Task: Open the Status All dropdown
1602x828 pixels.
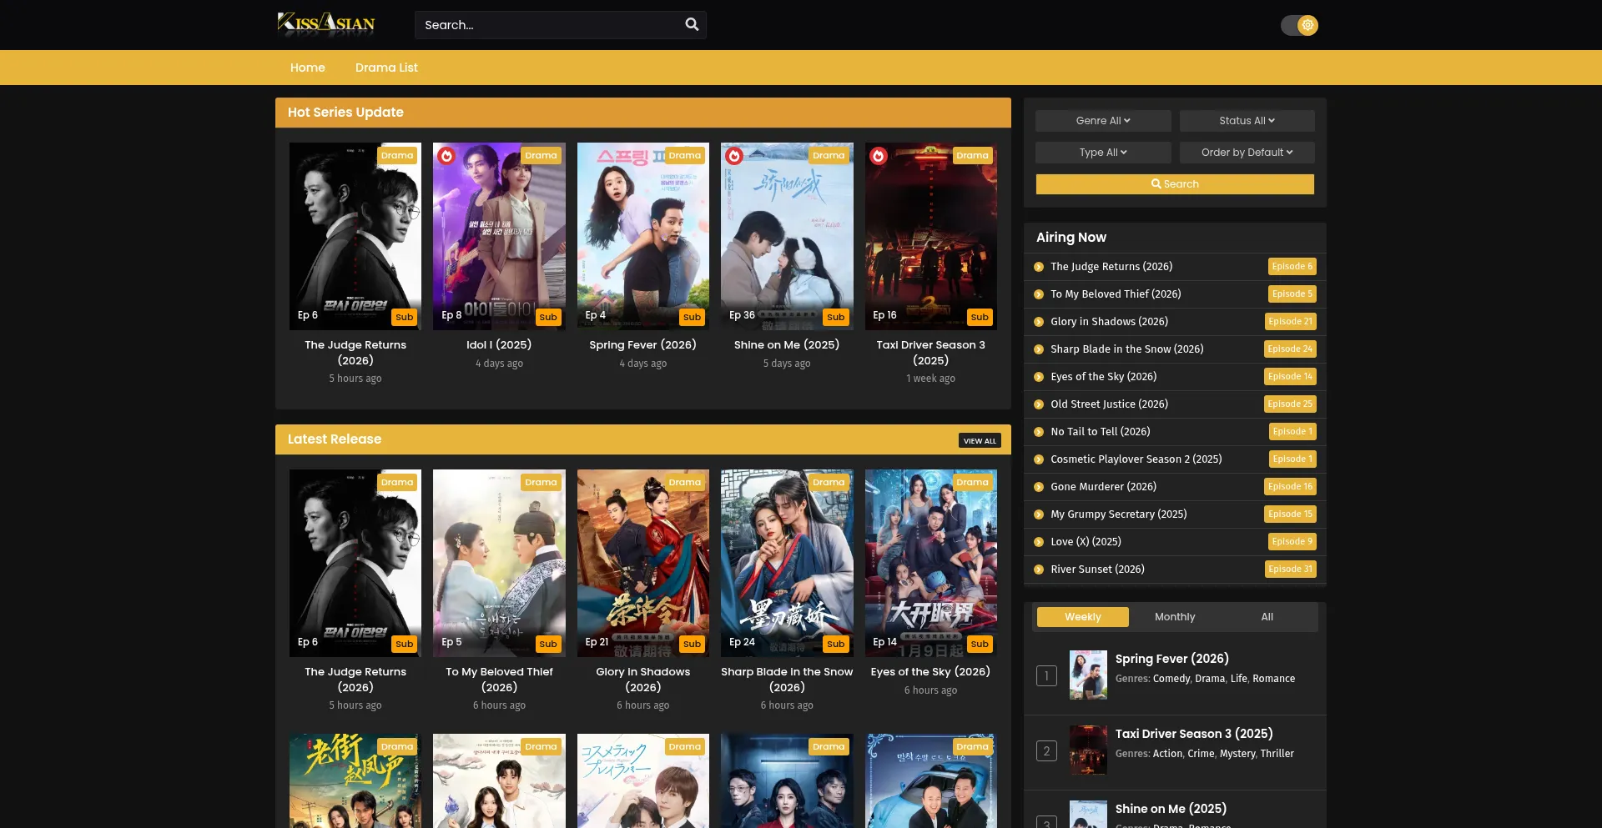Action: (1247, 121)
